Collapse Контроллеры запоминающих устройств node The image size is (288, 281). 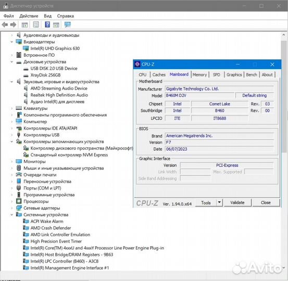pos(11,142)
